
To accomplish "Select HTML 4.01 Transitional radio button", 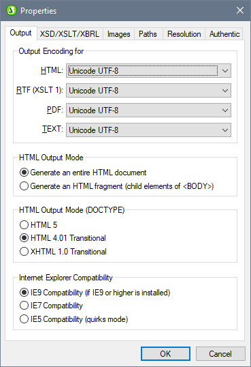I will (x=63, y=238).
